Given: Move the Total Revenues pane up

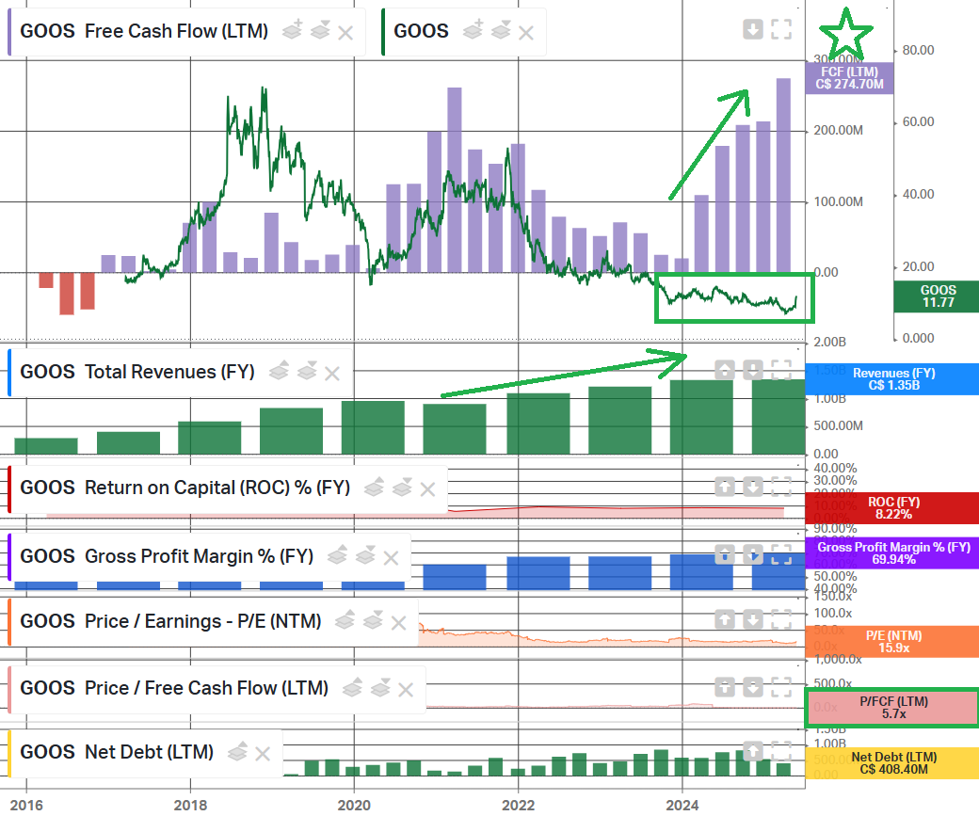Looking at the screenshot, I should tap(724, 370).
